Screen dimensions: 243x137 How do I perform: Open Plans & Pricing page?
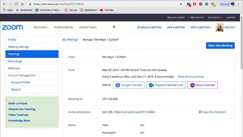(64, 27)
